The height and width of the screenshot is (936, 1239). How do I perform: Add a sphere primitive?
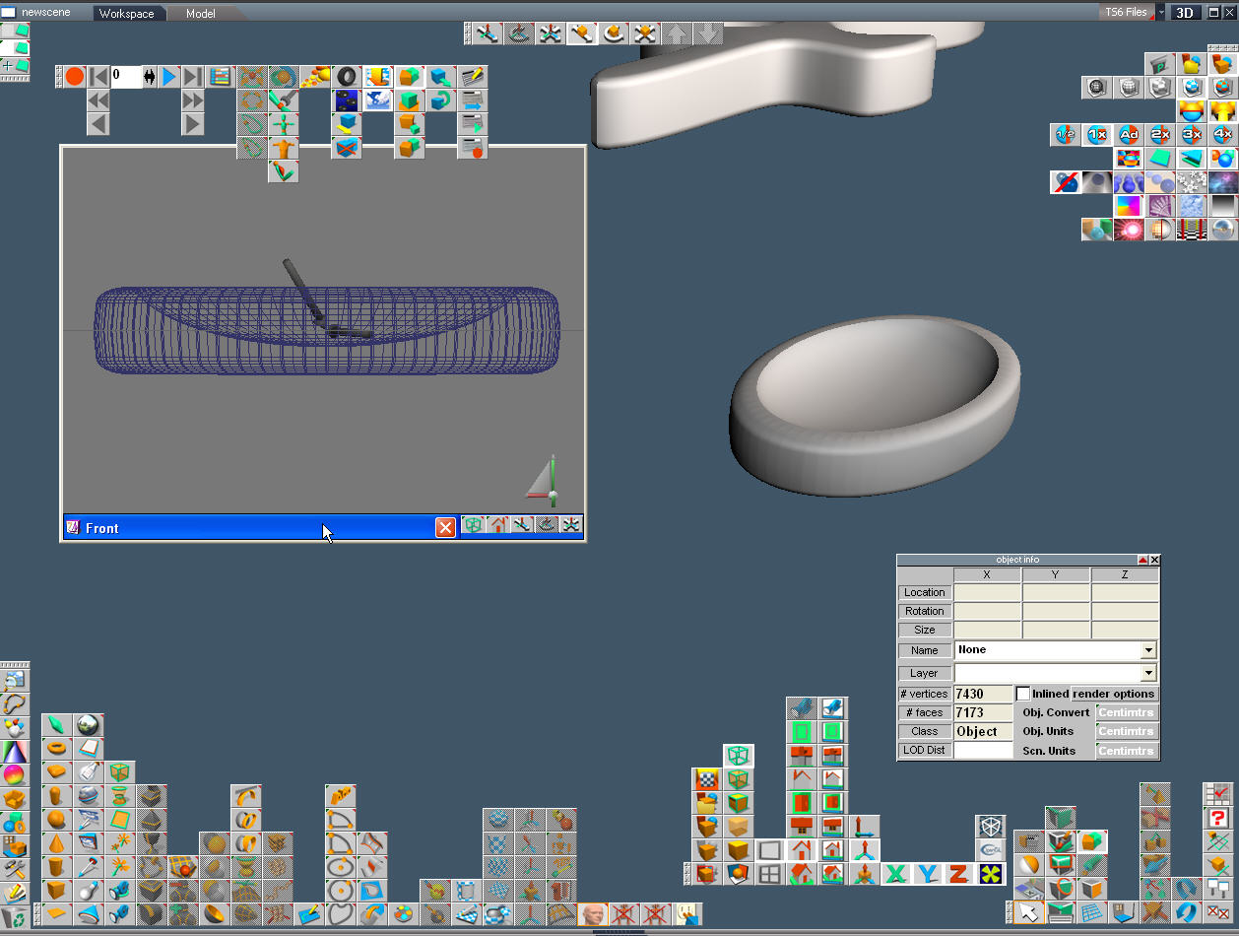(x=57, y=820)
